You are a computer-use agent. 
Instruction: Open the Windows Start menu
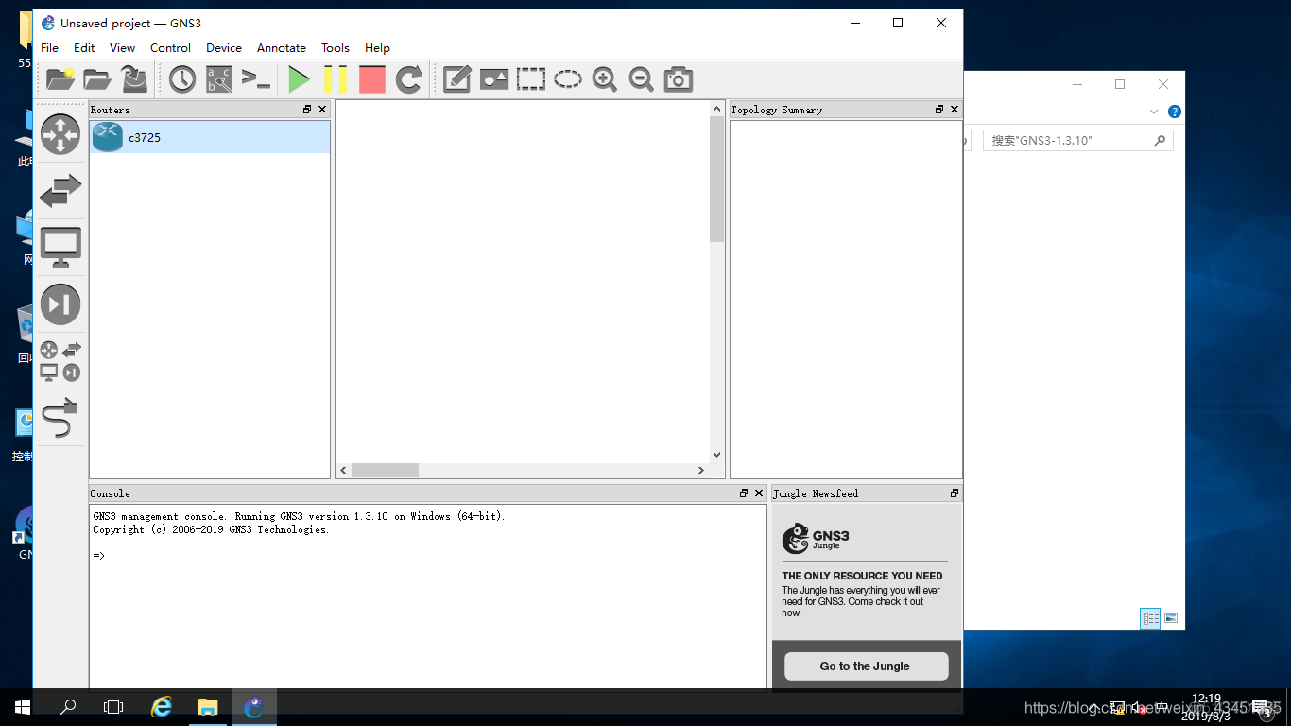click(x=23, y=706)
